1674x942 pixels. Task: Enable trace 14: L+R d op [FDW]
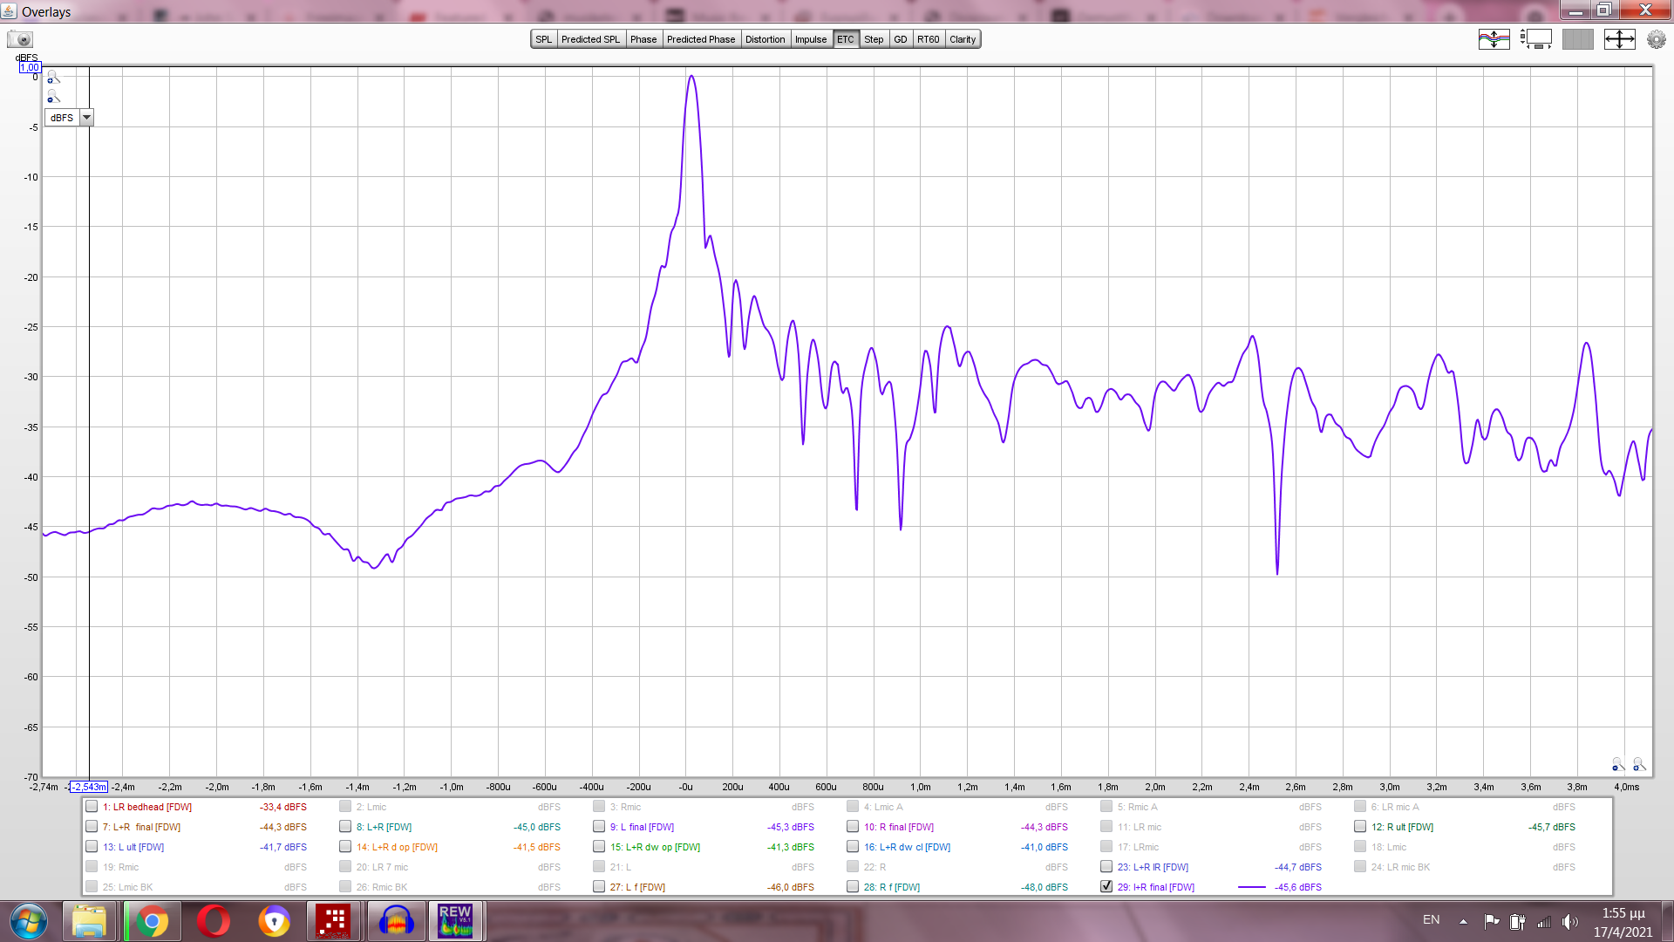[345, 847]
